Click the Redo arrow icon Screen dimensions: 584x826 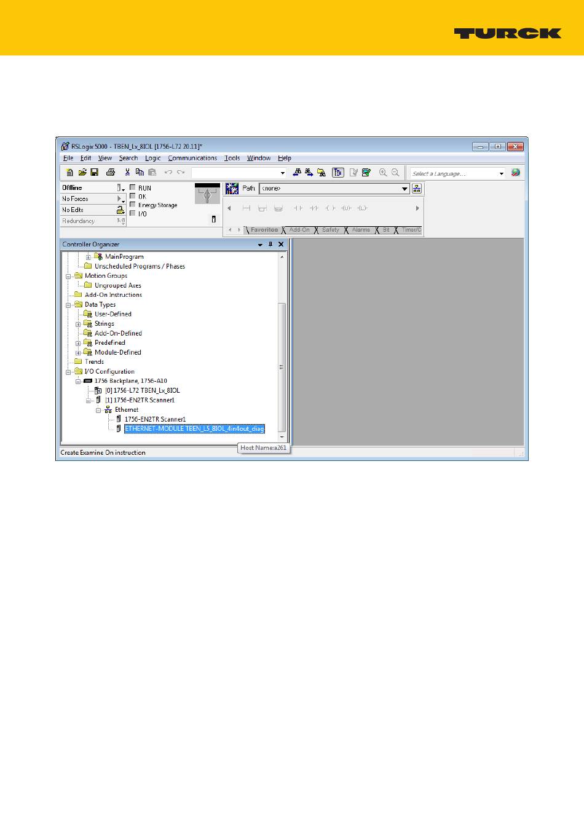click(x=181, y=173)
